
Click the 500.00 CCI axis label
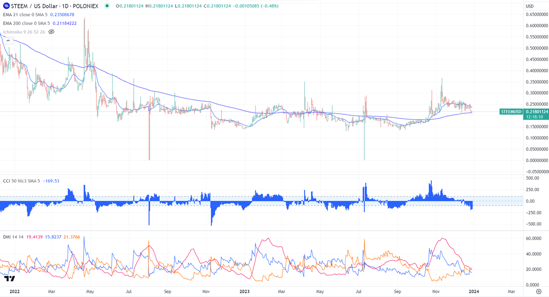tap(532, 178)
